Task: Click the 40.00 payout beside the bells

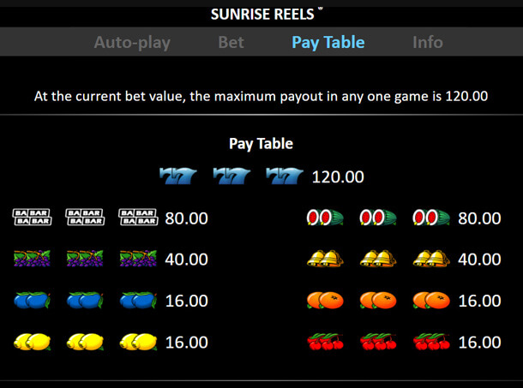Action: pyautogui.click(x=479, y=260)
